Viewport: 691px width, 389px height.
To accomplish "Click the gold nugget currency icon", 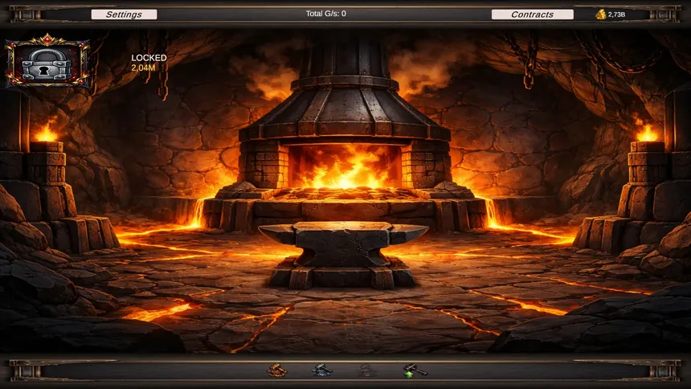I will (600, 14).
